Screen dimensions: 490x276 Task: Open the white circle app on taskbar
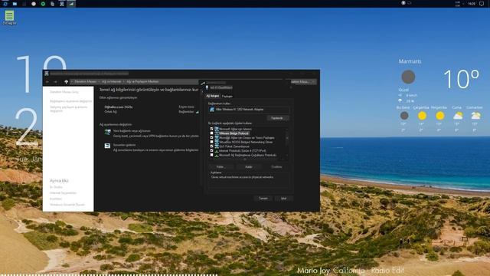(x=34, y=4)
